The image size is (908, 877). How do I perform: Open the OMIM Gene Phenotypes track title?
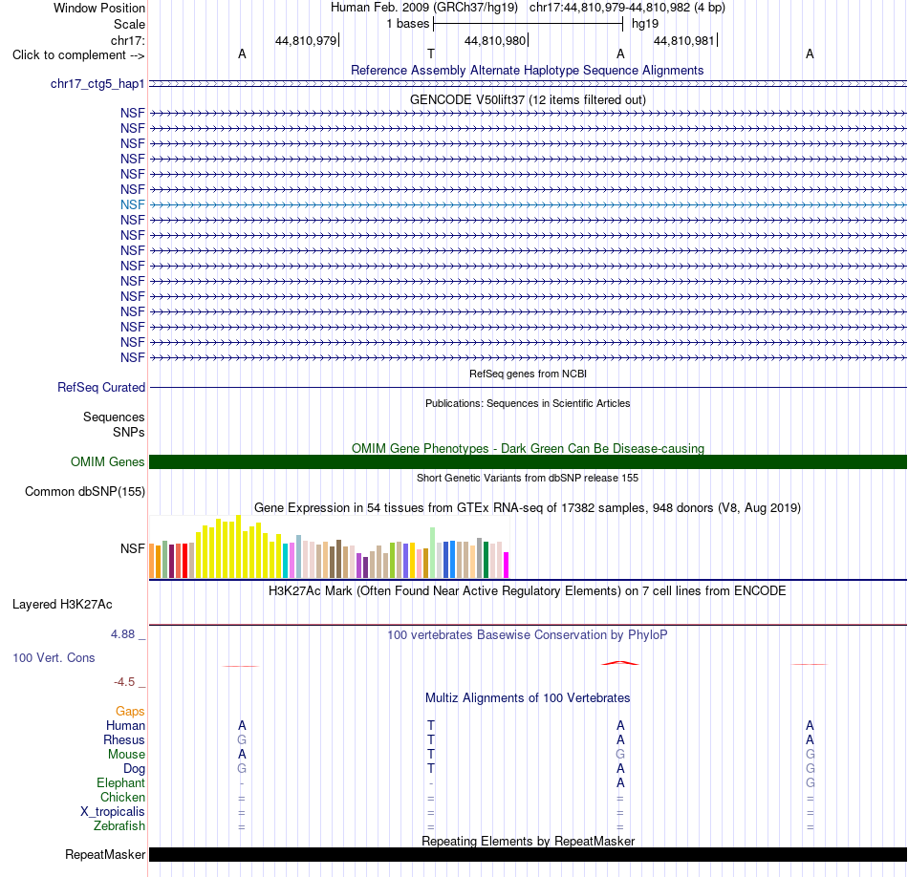click(528, 449)
